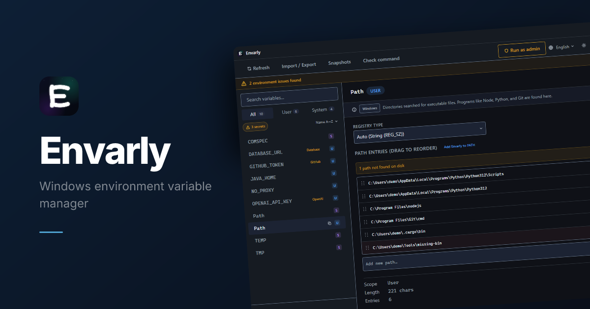This screenshot has height=309, width=590.
Task: Open the Import / Export menu
Action: tap(299, 65)
